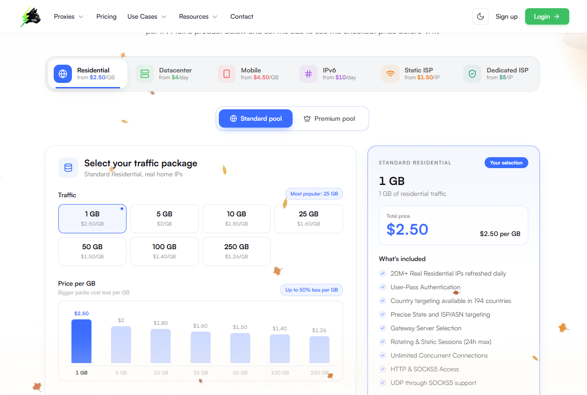Click the globe icon in Standard pool
Viewport: 587px width, 395px height.
(x=233, y=118)
